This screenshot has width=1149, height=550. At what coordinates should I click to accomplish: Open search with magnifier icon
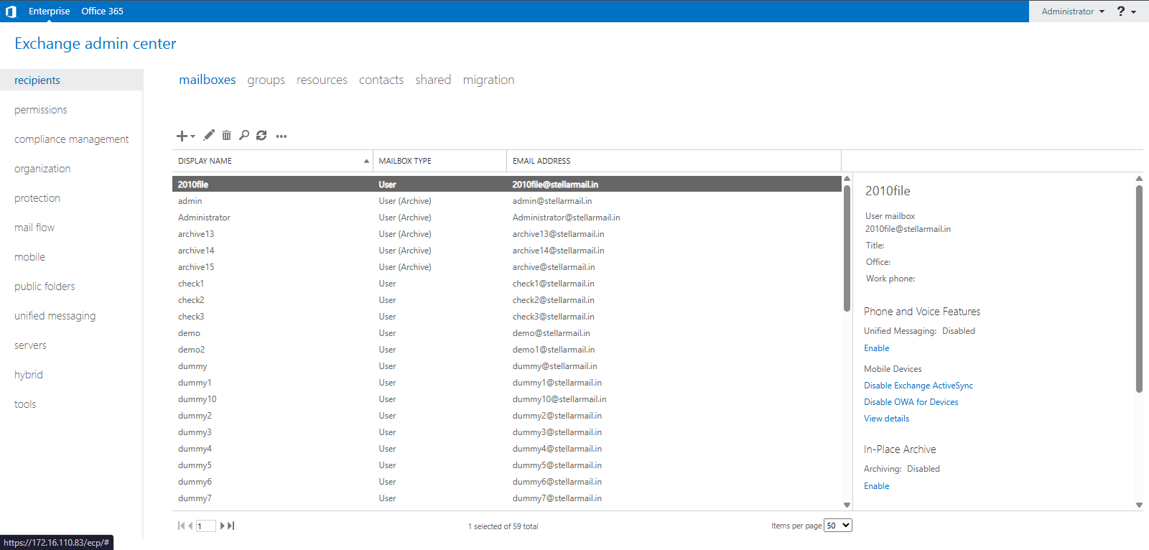244,135
